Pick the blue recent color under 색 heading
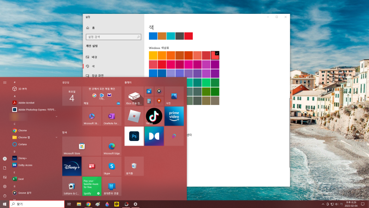 pyautogui.click(x=153, y=36)
